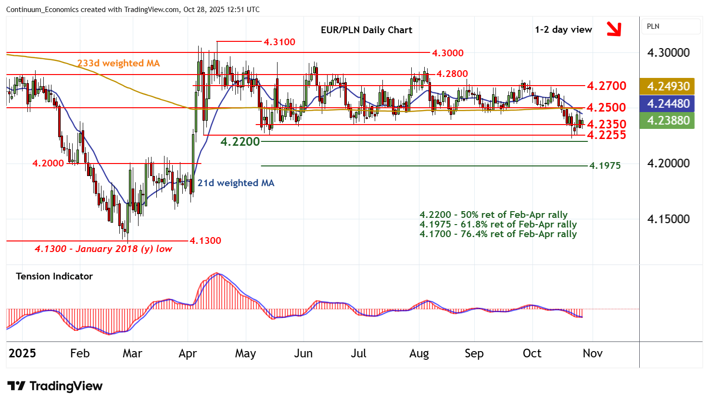This screenshot has height=404, width=709.
Task: Open the PLN currency selector
Action: [671, 26]
